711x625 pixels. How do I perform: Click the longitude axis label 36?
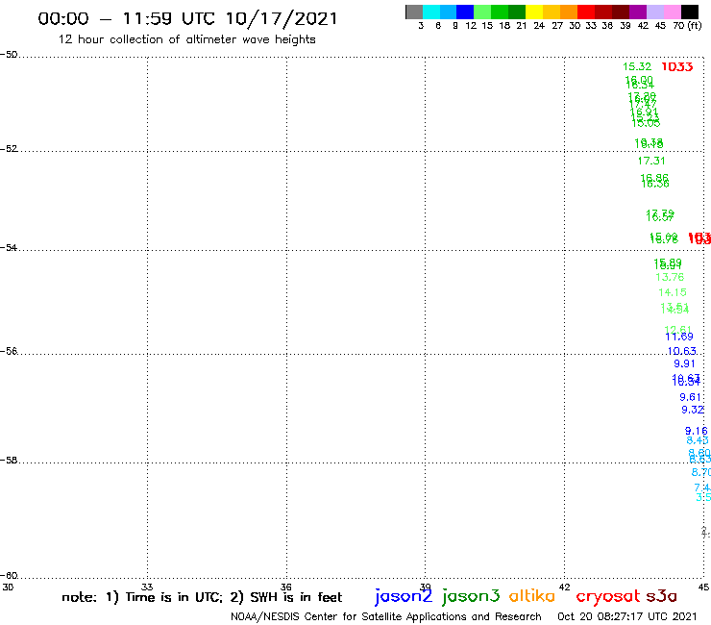(286, 587)
